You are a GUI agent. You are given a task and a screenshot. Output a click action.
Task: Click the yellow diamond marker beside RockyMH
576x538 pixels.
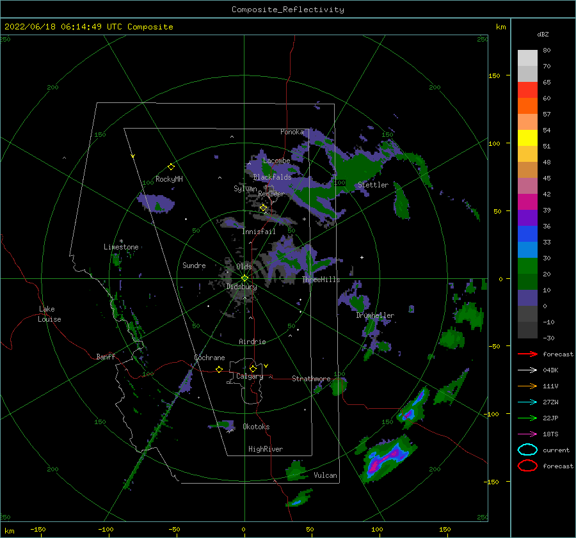click(x=171, y=167)
